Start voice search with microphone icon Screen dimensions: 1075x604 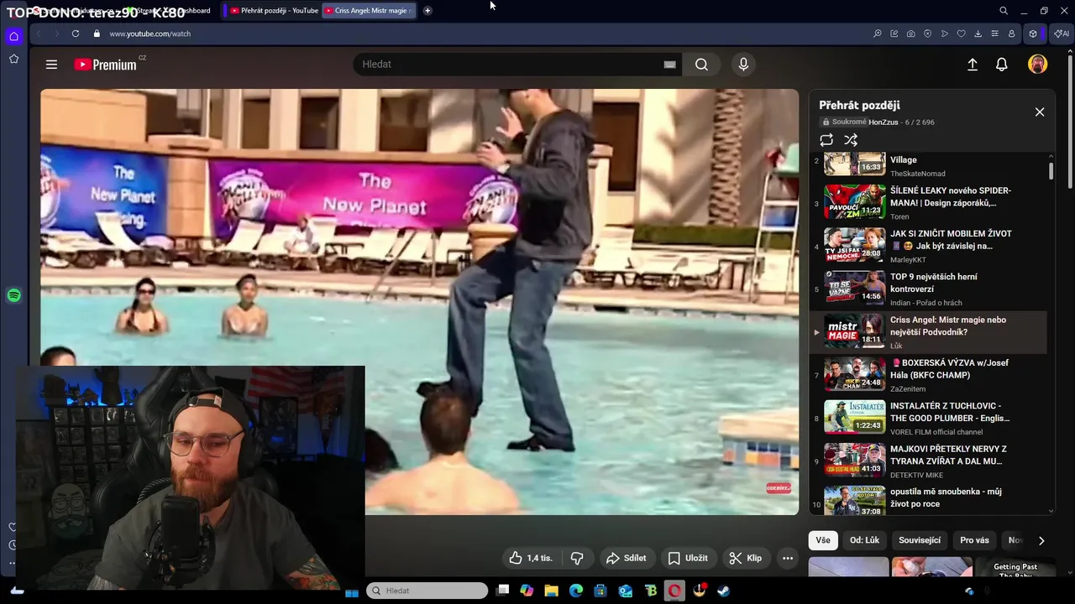pos(743,65)
